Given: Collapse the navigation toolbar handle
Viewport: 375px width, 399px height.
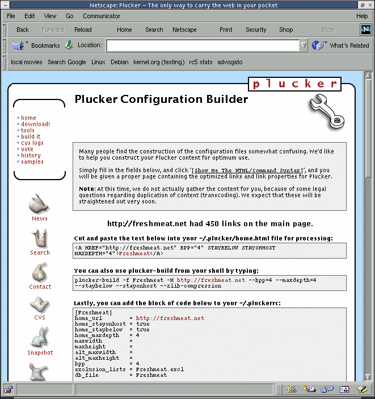Looking at the screenshot, I should click(x=4, y=30).
